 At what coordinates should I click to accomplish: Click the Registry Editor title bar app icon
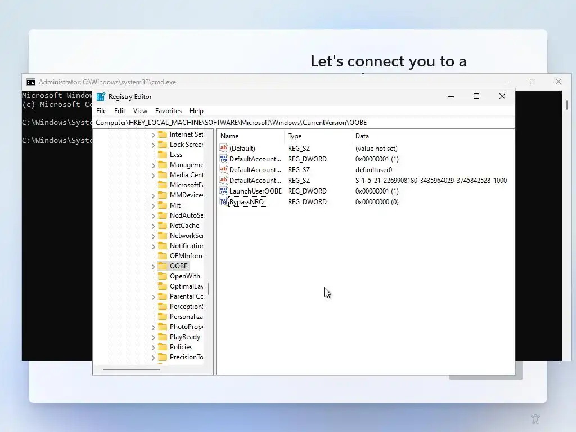pos(101,97)
